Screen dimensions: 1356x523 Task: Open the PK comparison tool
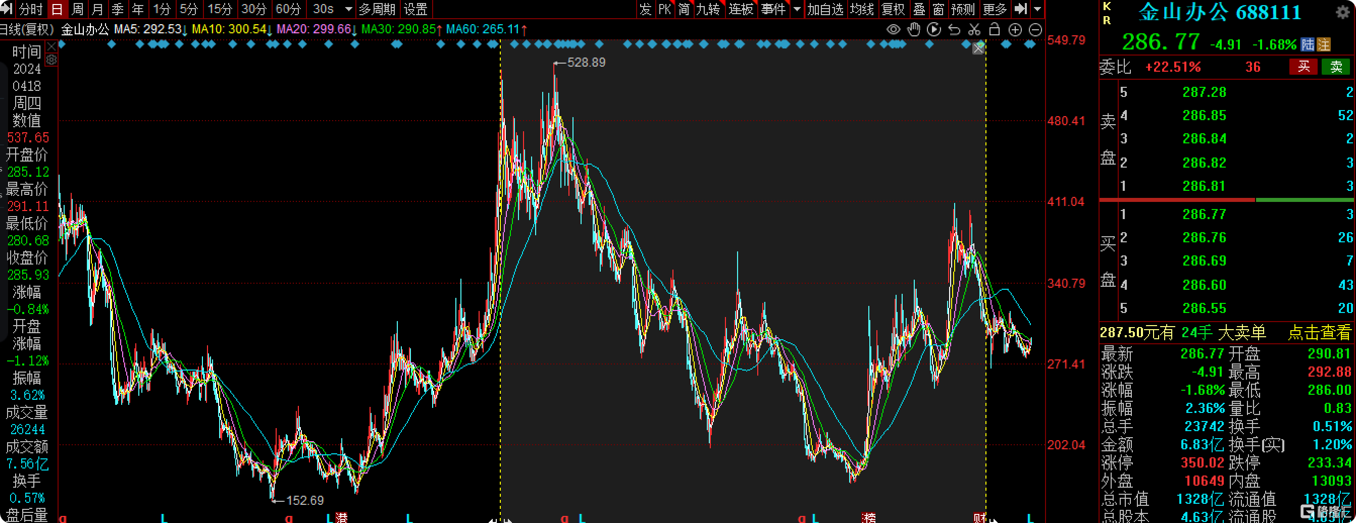[665, 9]
